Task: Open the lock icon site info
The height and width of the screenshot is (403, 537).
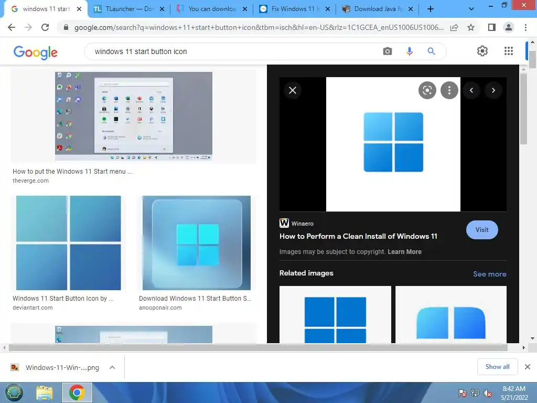Action: click(x=66, y=27)
